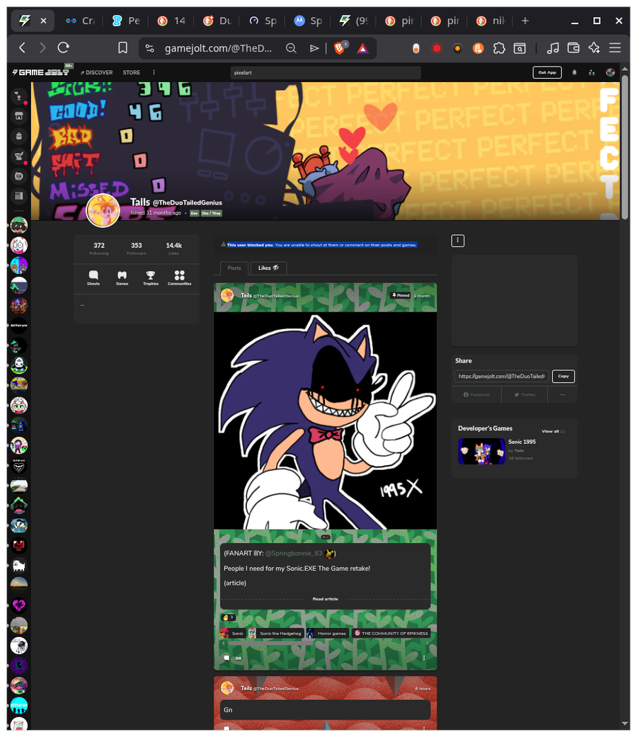The height and width of the screenshot is (737, 637).
Task: Open the Discover page link
Action: coord(97,73)
